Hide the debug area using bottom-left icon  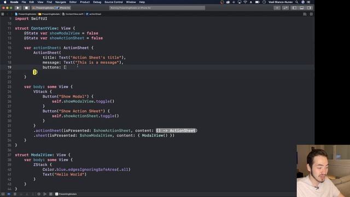point(3,194)
